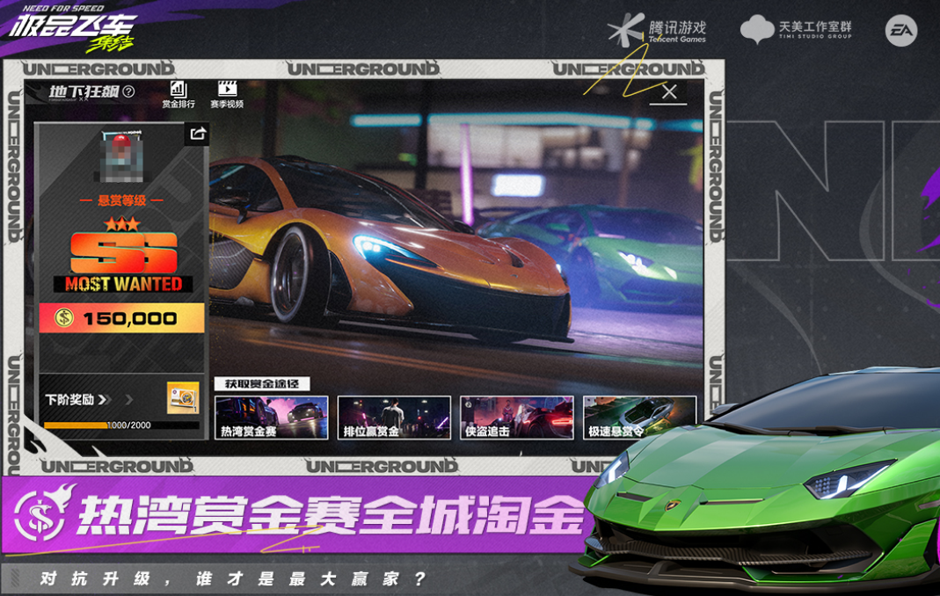Select the 热湾赏金赛 thumbnail
The image size is (940, 596).
point(272,418)
